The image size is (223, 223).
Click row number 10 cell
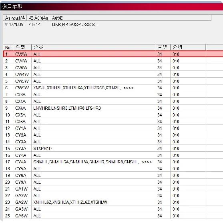coord(8,115)
